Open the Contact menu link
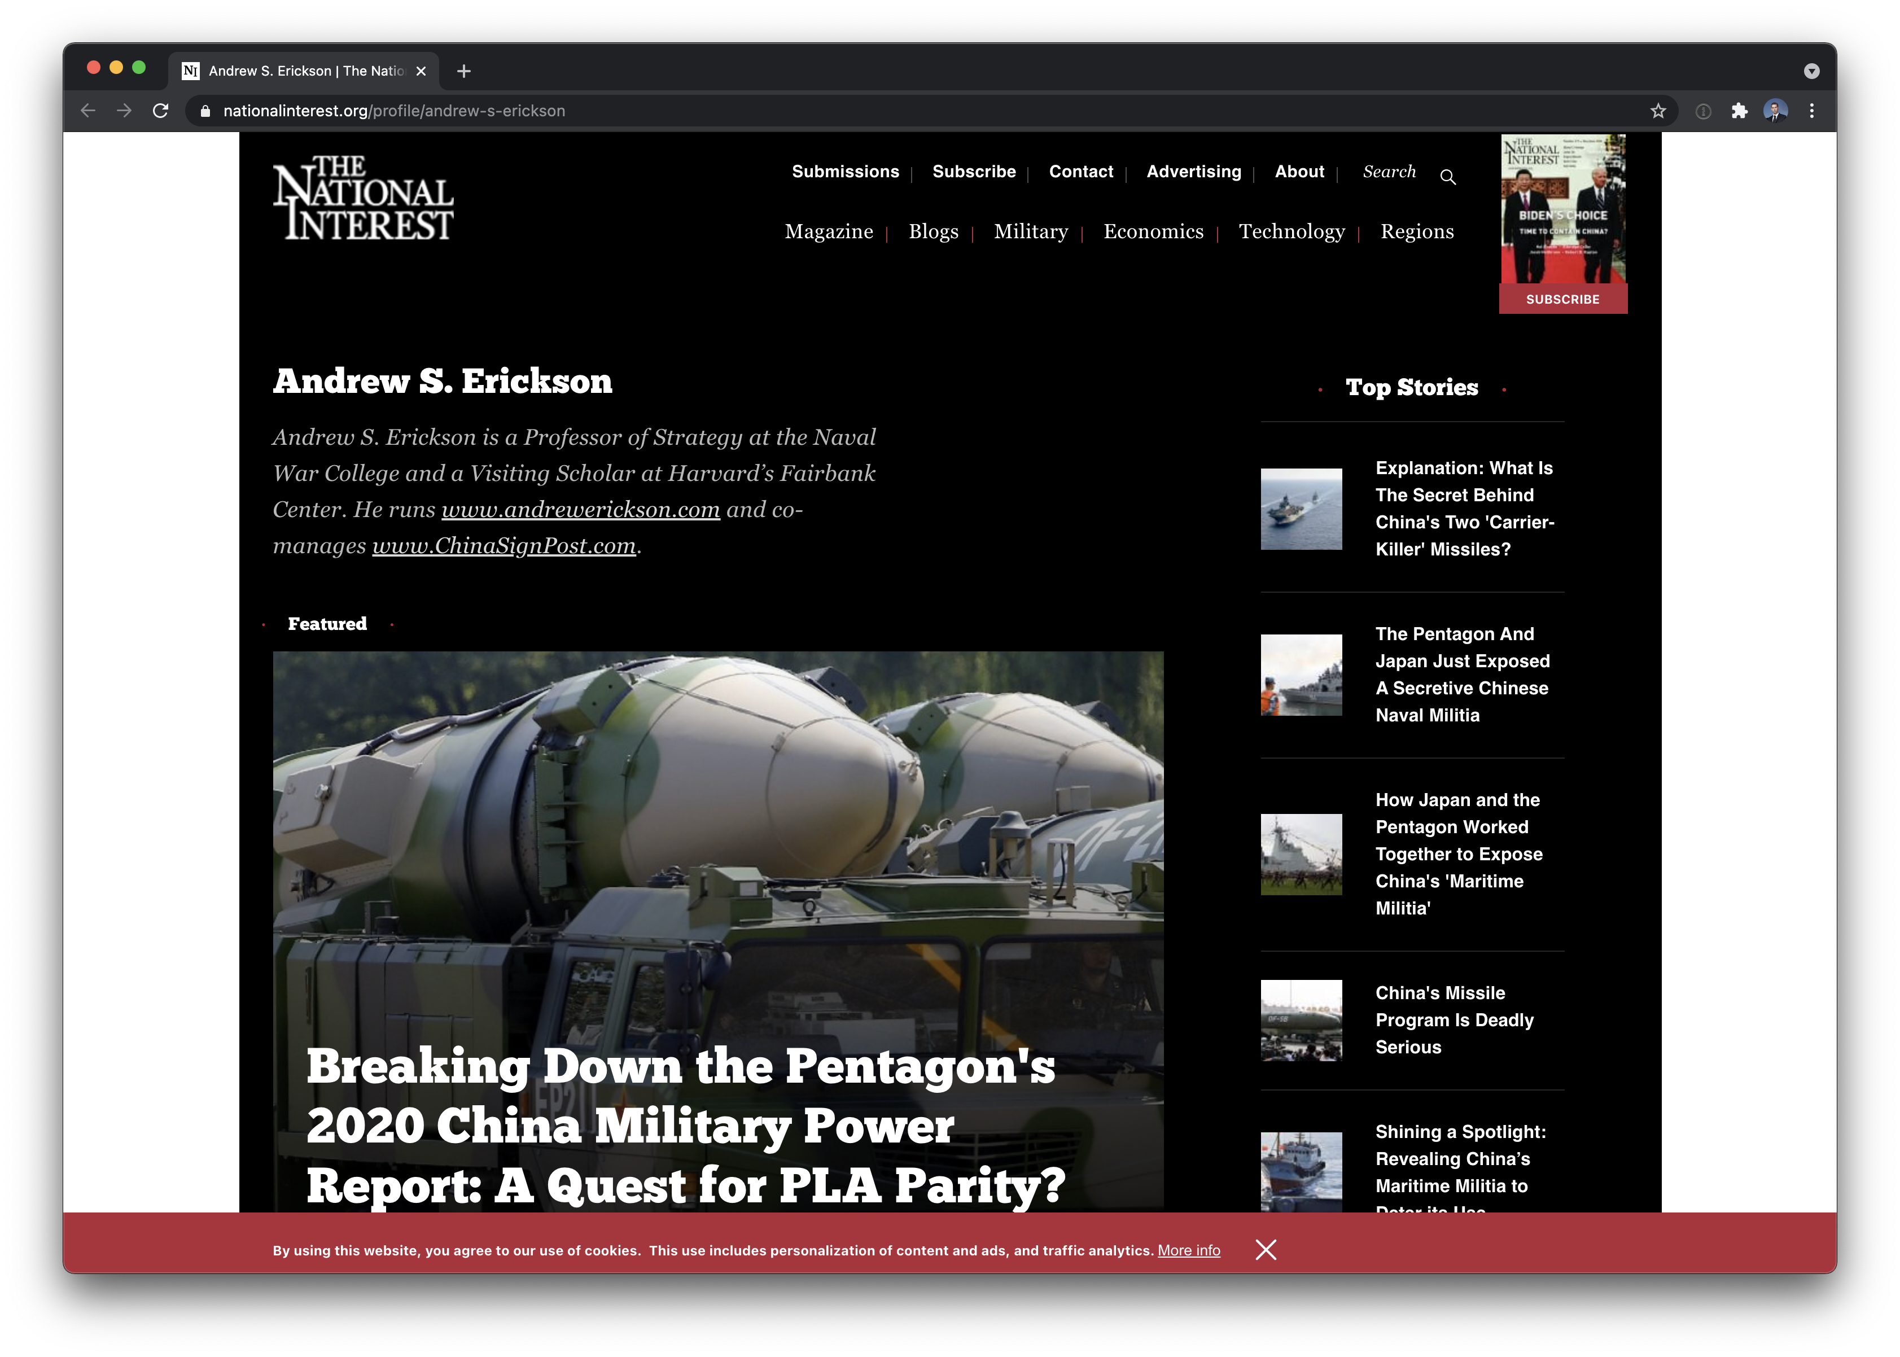1900x1357 pixels. point(1081,171)
